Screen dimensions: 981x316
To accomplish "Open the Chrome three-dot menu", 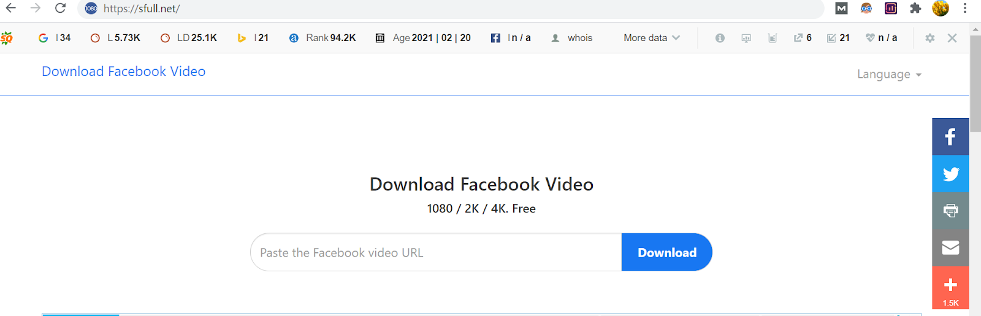I will click(x=965, y=8).
